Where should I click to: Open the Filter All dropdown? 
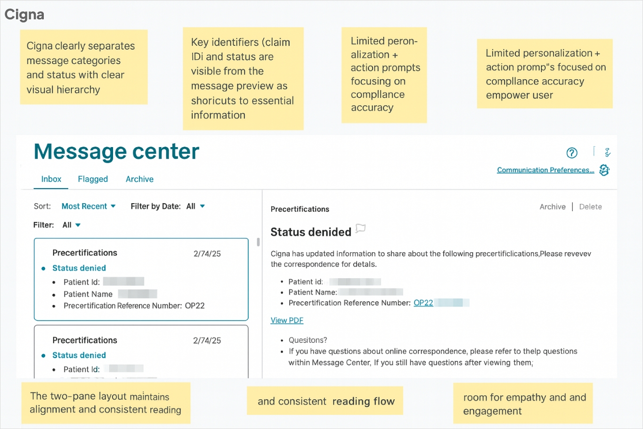[x=72, y=225]
